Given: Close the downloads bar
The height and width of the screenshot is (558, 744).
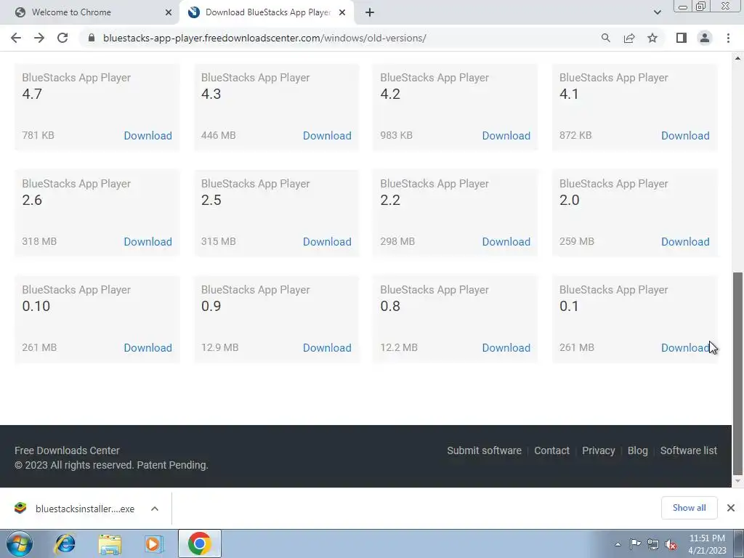Looking at the screenshot, I should coord(731,508).
